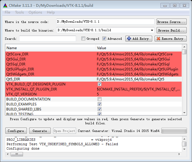Click the Open Project button
The width and height of the screenshot is (192, 162).
click(65, 131)
